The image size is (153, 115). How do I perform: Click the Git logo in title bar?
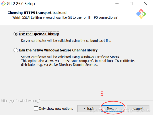(3, 4)
